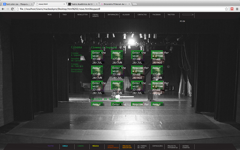Open the CONTACTOS menu item
The height and width of the screenshot is (150, 240).
click(x=142, y=14)
